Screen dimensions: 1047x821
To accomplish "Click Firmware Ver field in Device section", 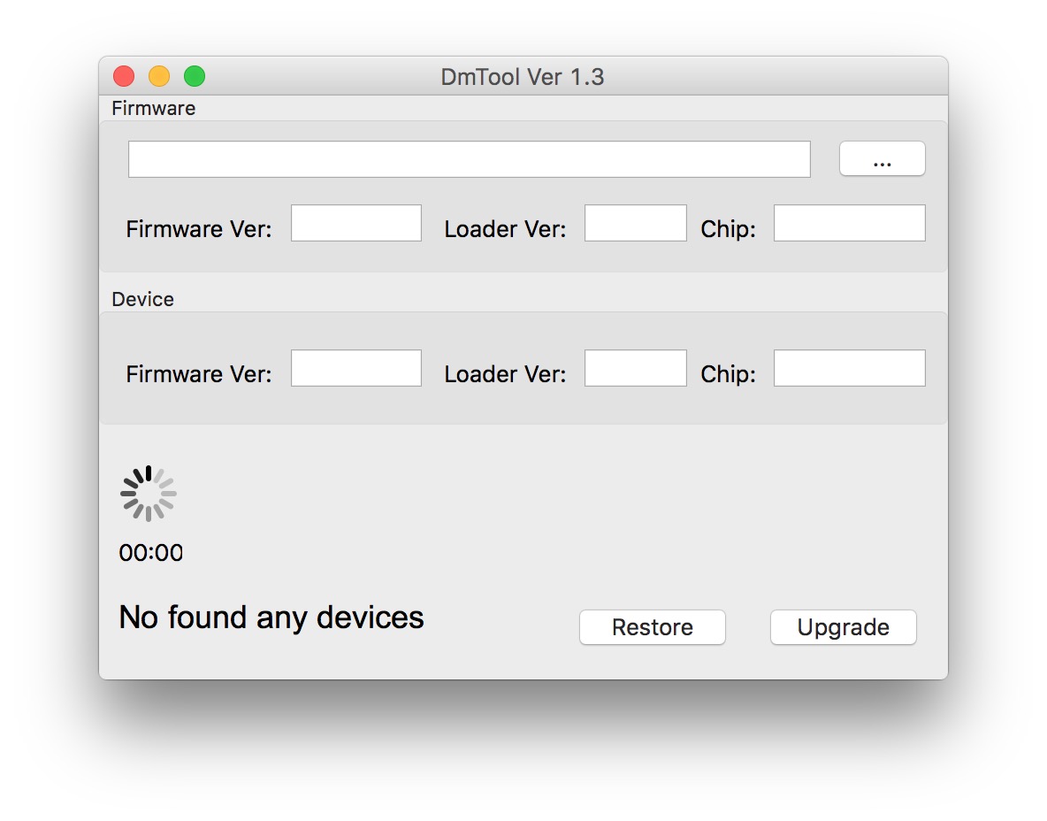I will tap(356, 368).
